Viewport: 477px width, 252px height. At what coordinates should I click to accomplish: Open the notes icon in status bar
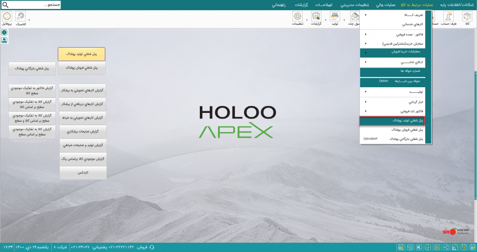click(x=437, y=247)
